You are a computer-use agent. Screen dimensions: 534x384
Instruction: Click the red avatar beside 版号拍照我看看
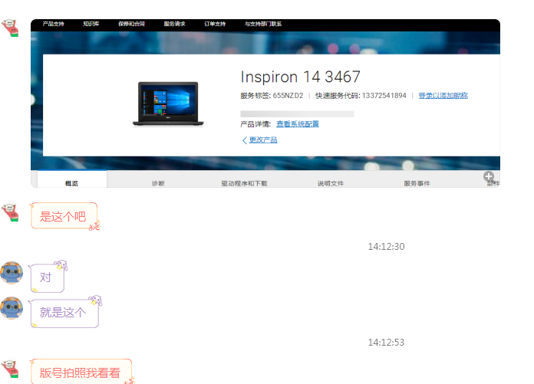(10, 369)
